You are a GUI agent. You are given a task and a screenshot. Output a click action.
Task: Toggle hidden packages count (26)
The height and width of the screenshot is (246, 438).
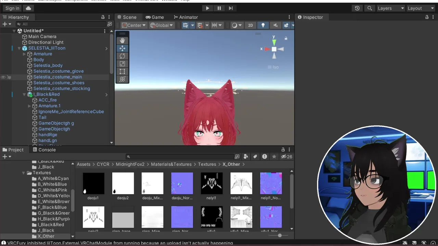(x=287, y=156)
